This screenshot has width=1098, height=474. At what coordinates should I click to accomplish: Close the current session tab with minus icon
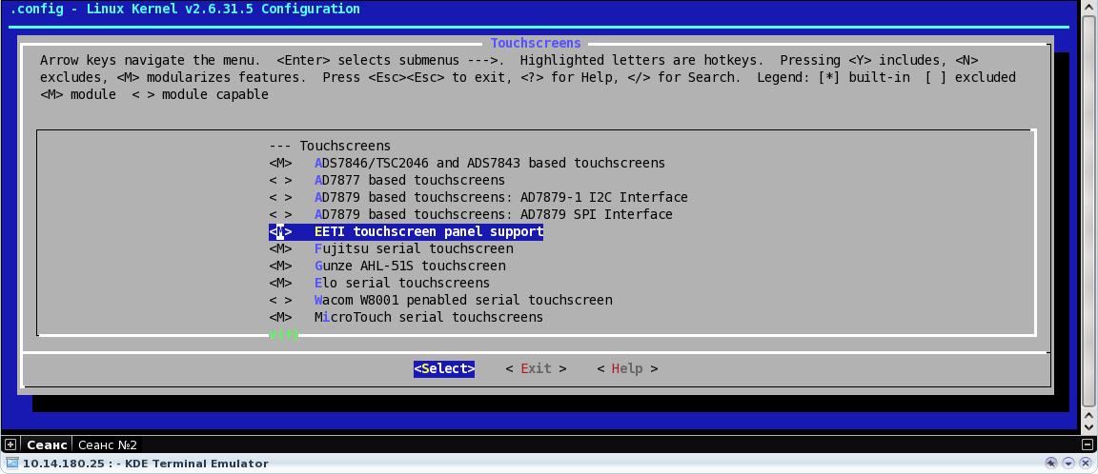(1088, 444)
